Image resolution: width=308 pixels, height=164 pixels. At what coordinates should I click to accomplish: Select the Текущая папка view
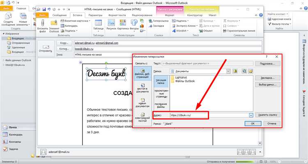pos(161,82)
